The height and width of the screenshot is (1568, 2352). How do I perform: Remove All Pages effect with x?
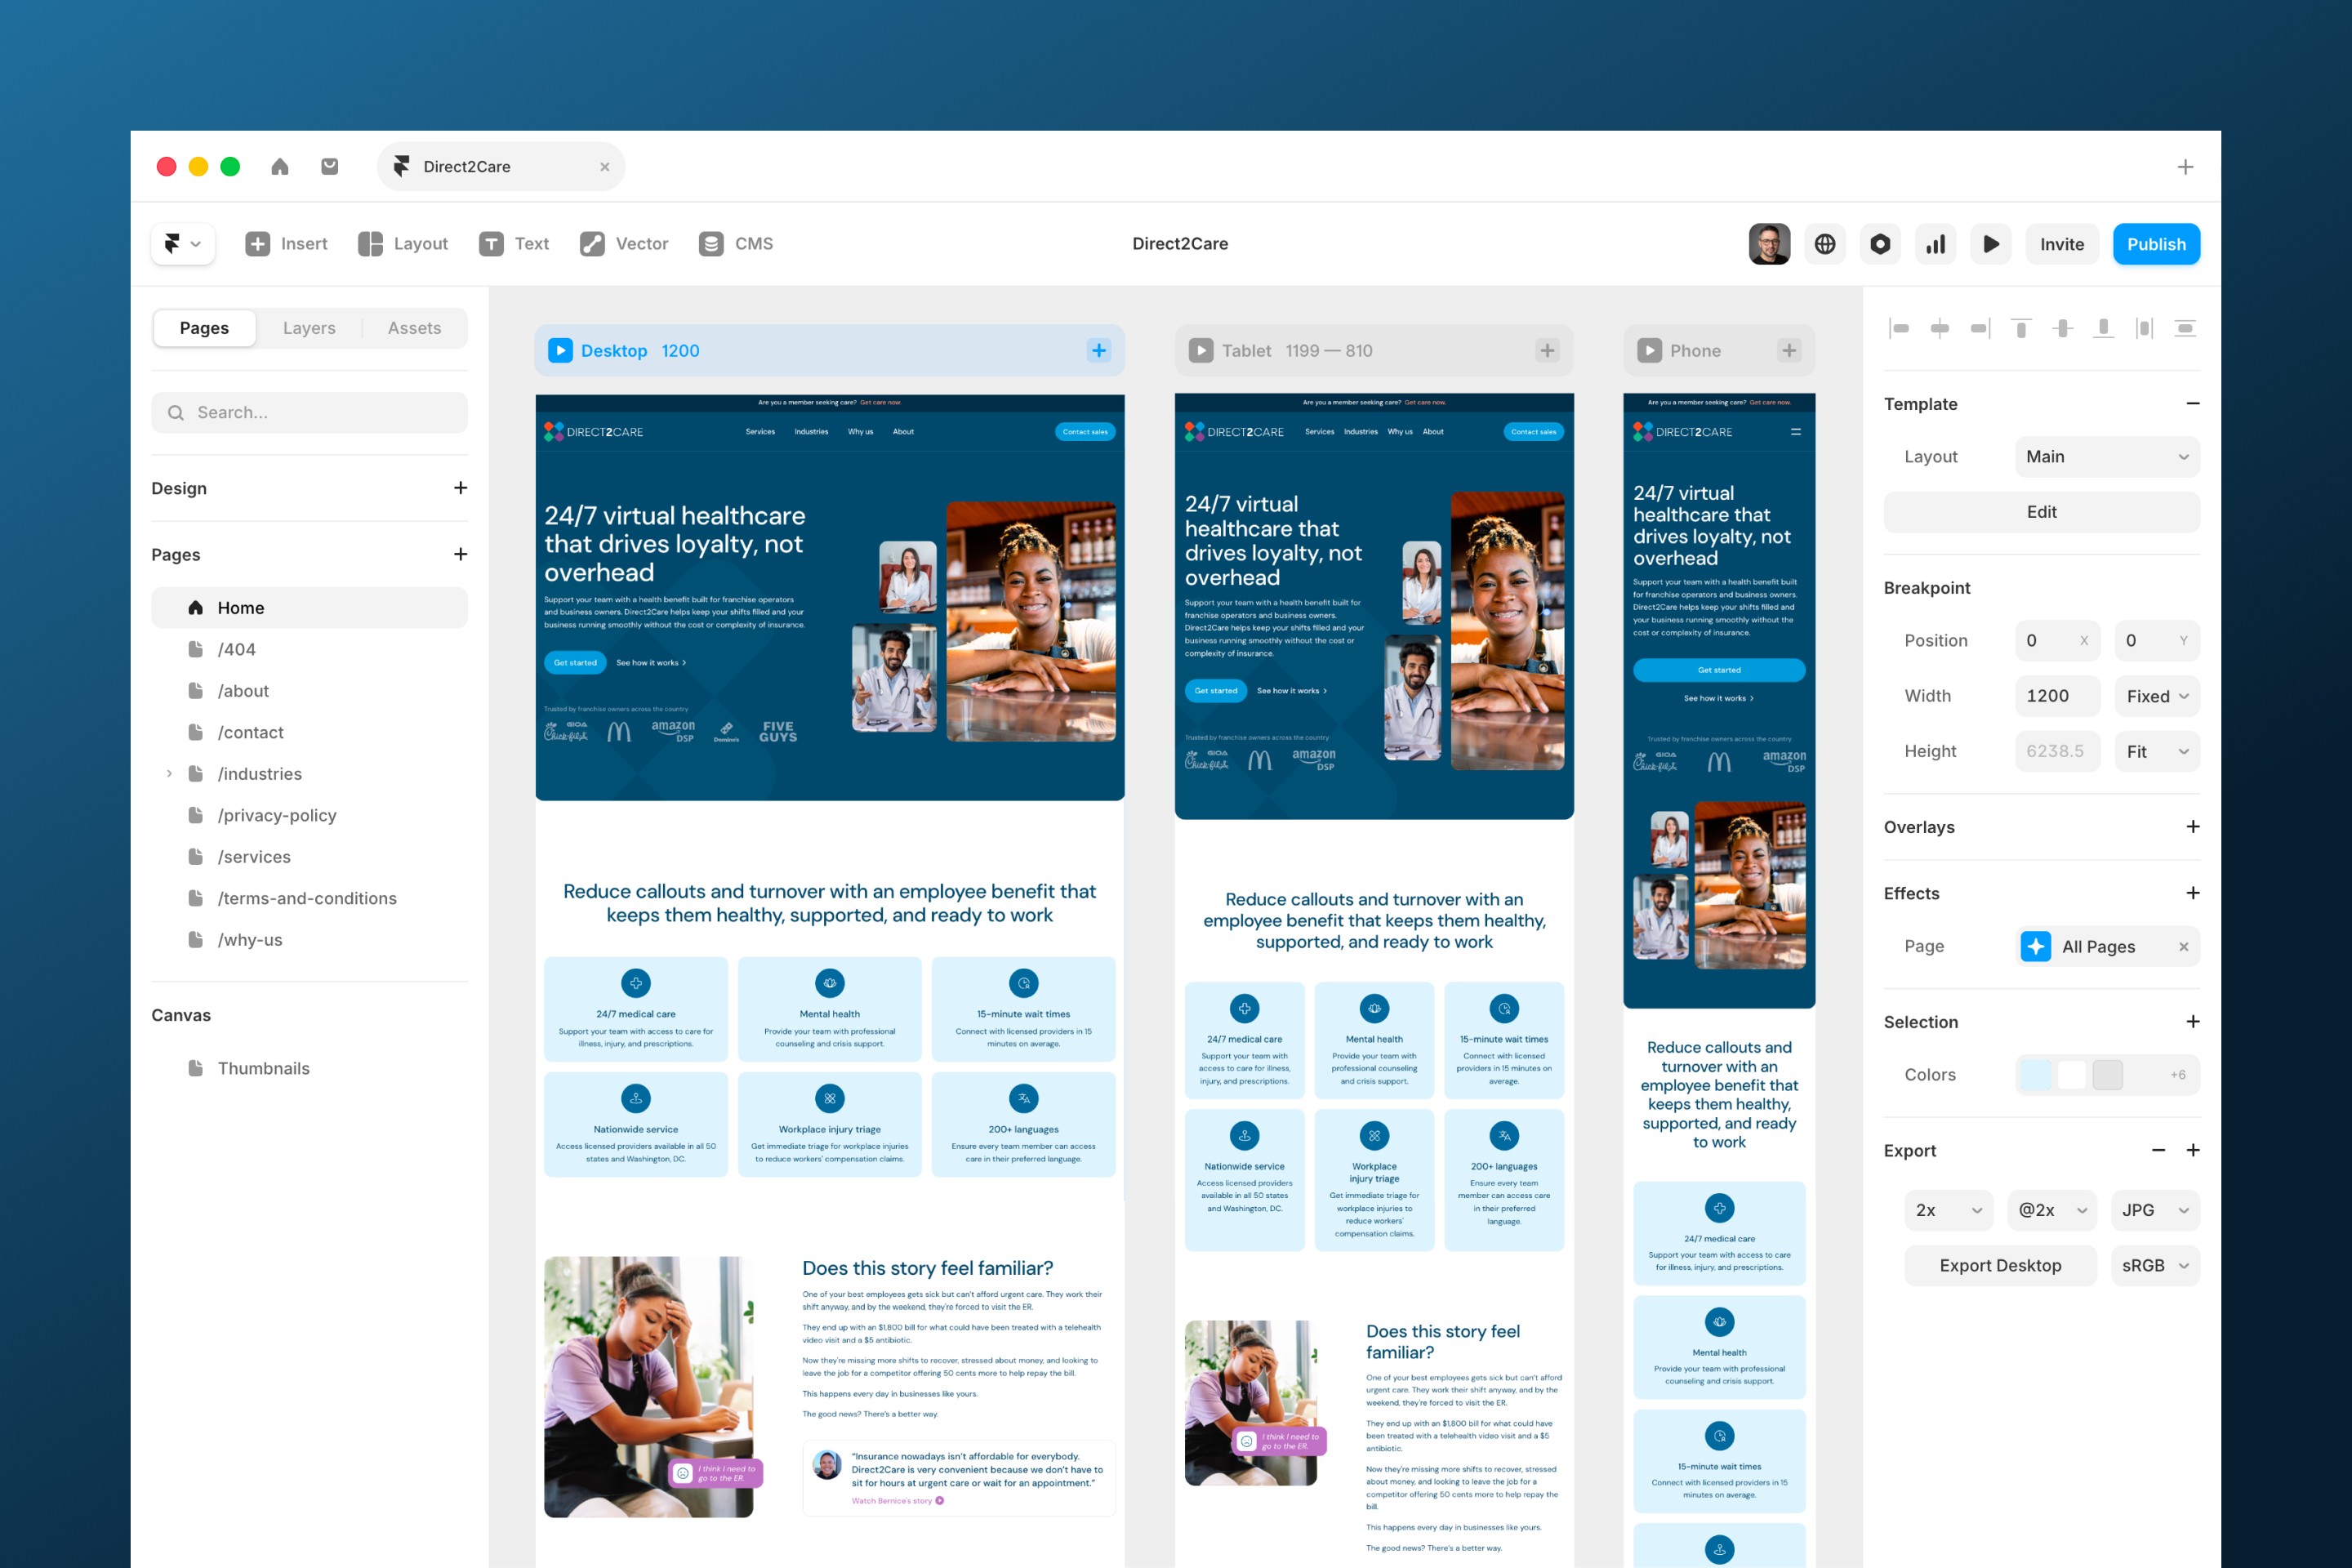point(2183,946)
